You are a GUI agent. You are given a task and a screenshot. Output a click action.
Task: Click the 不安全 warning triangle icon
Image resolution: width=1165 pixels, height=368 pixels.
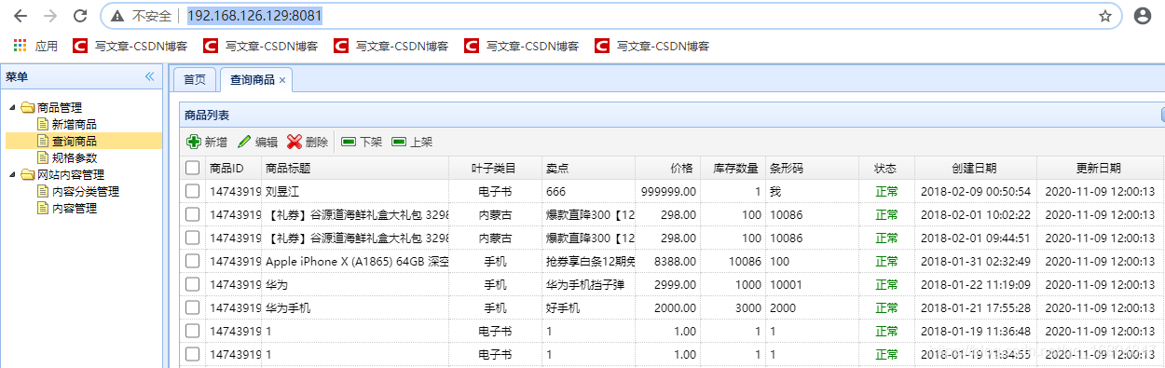(x=117, y=16)
